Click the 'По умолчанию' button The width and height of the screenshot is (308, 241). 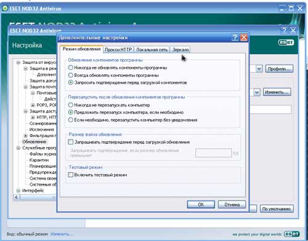[x=277, y=209]
